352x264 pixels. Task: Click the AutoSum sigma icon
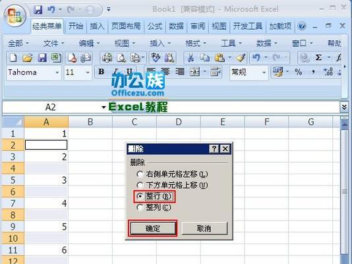pyautogui.click(x=318, y=57)
